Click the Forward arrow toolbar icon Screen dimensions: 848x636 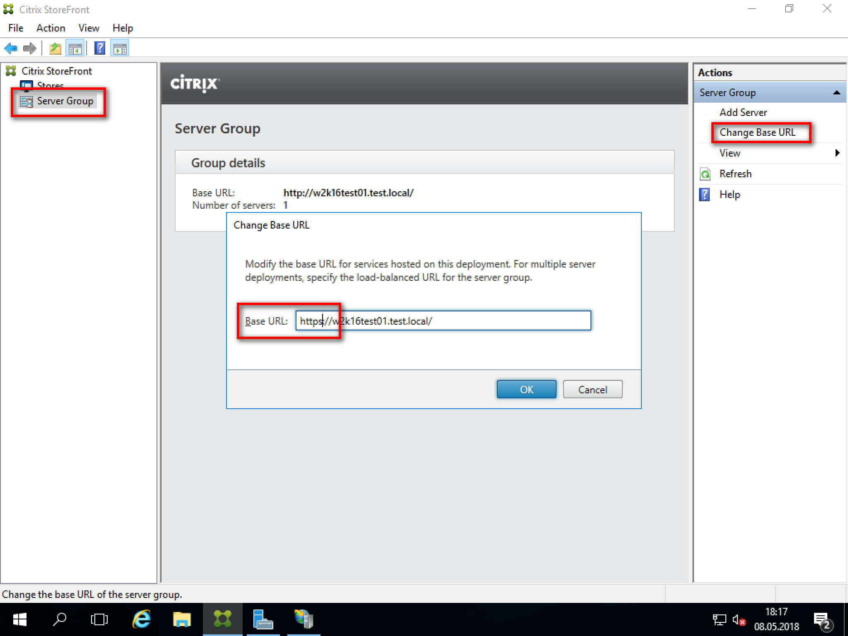(30, 48)
